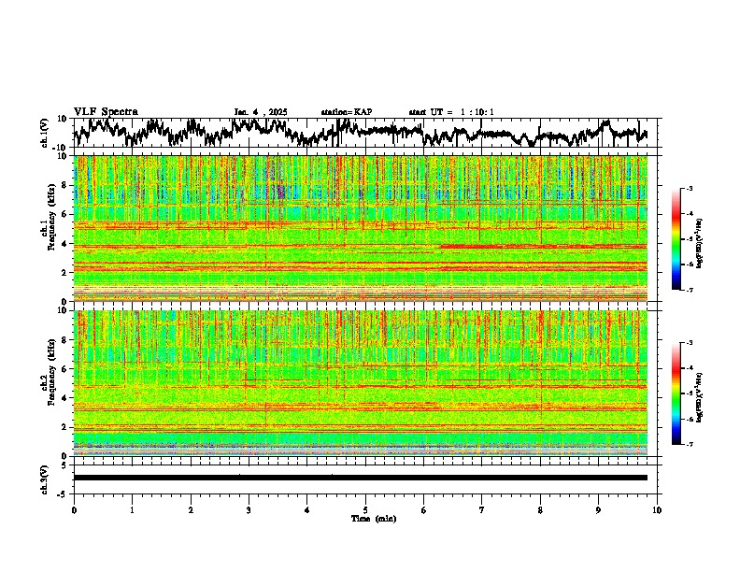Click the ch.2 spectrogram image

pyautogui.click(x=361, y=383)
